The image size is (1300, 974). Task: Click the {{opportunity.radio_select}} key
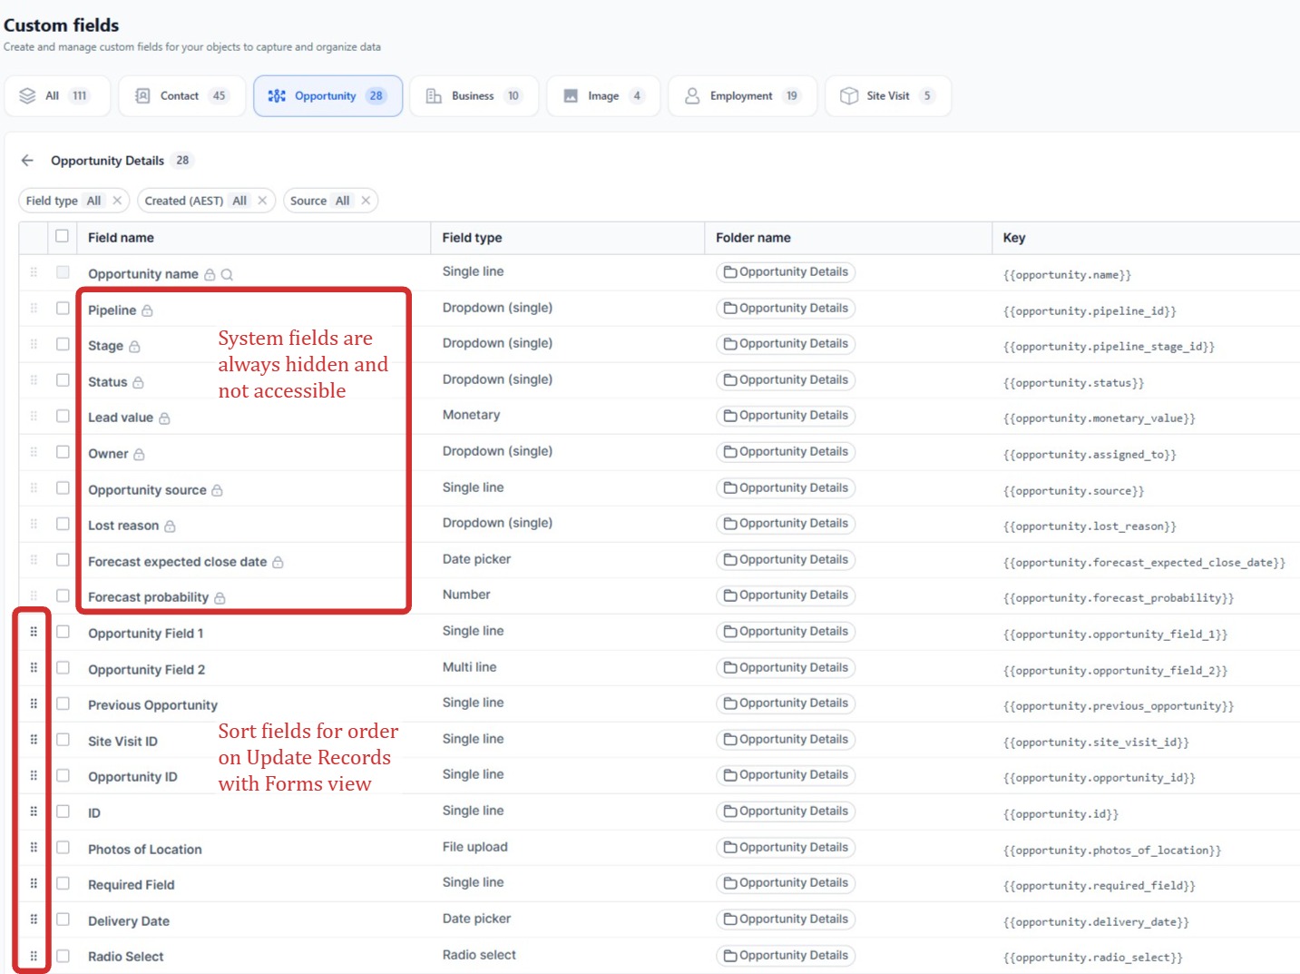click(1092, 958)
